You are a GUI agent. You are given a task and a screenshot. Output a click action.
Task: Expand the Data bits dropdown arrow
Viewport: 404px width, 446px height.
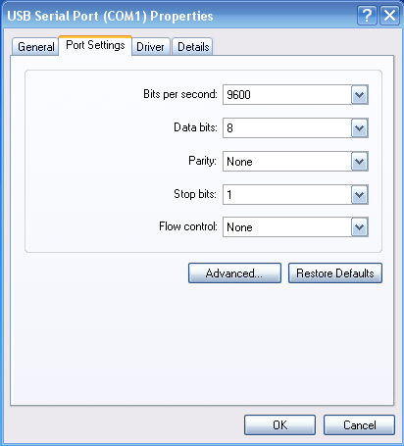[360, 127]
